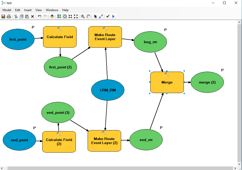242x170 pixels.
Task: Select the Calculate Field (2) tool
Action: [x=59, y=142]
